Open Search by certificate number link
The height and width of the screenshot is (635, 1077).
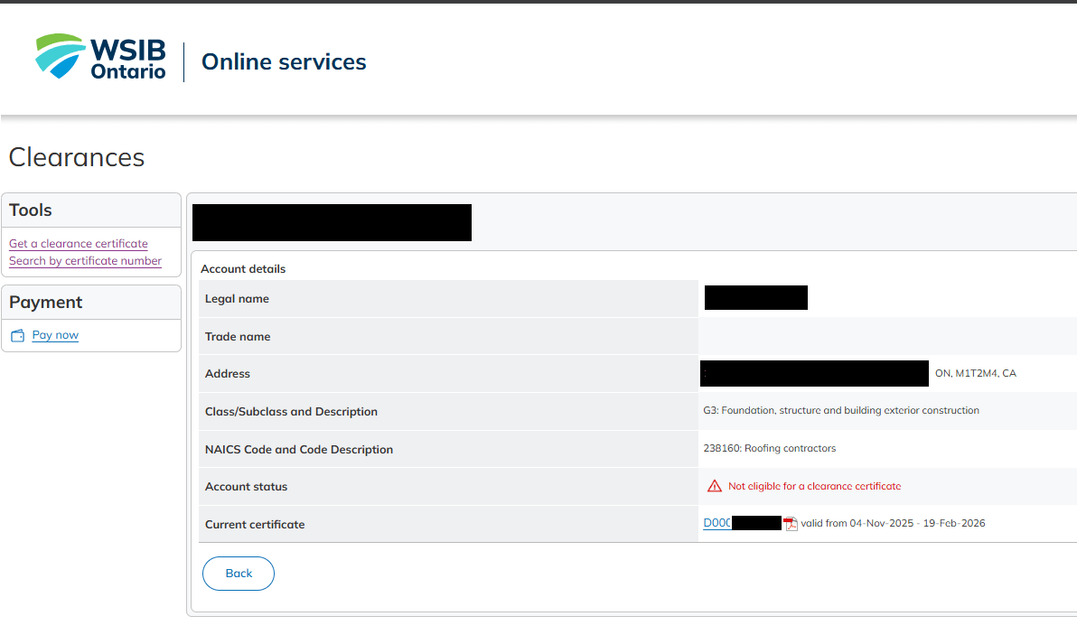click(85, 261)
